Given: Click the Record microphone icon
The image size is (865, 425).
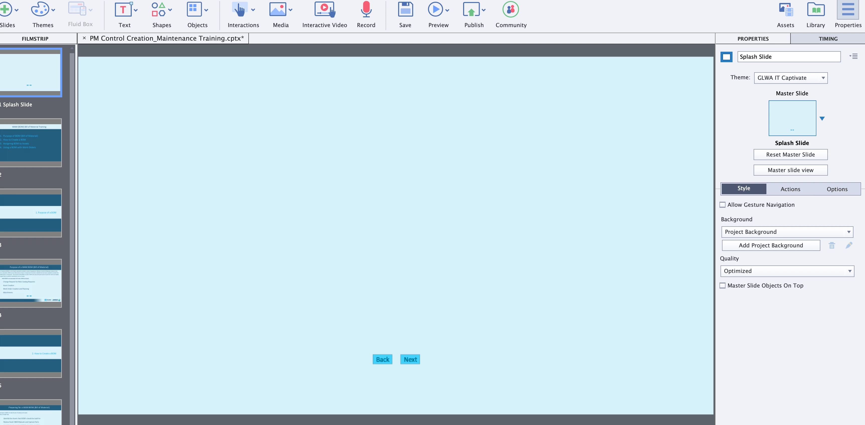Looking at the screenshot, I should coord(366,9).
